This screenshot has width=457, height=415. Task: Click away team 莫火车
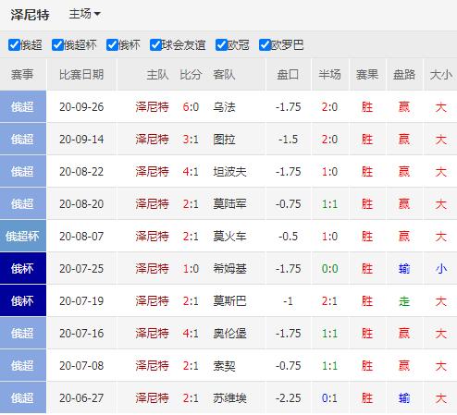(x=229, y=237)
